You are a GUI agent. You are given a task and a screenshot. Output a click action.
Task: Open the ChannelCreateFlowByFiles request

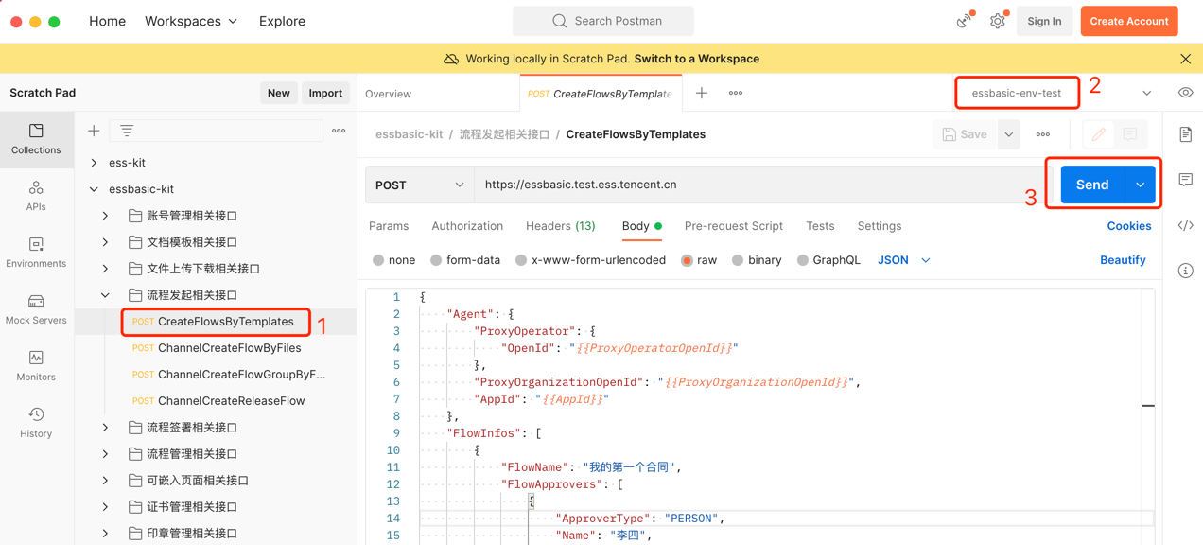click(x=229, y=348)
